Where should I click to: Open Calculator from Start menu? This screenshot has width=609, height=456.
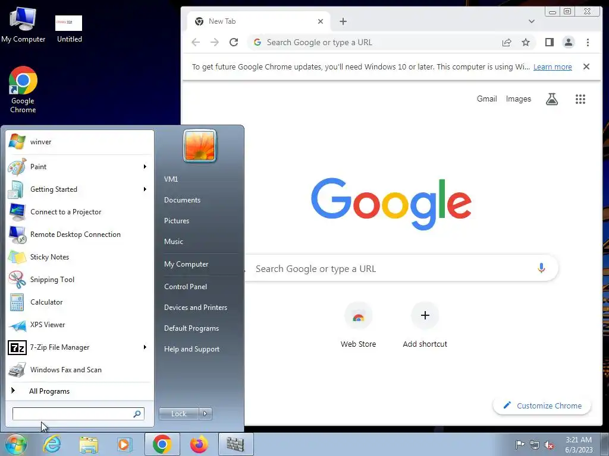80,302
